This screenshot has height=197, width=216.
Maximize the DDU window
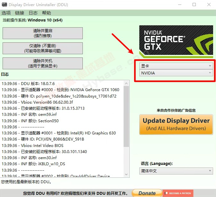point(194,4)
